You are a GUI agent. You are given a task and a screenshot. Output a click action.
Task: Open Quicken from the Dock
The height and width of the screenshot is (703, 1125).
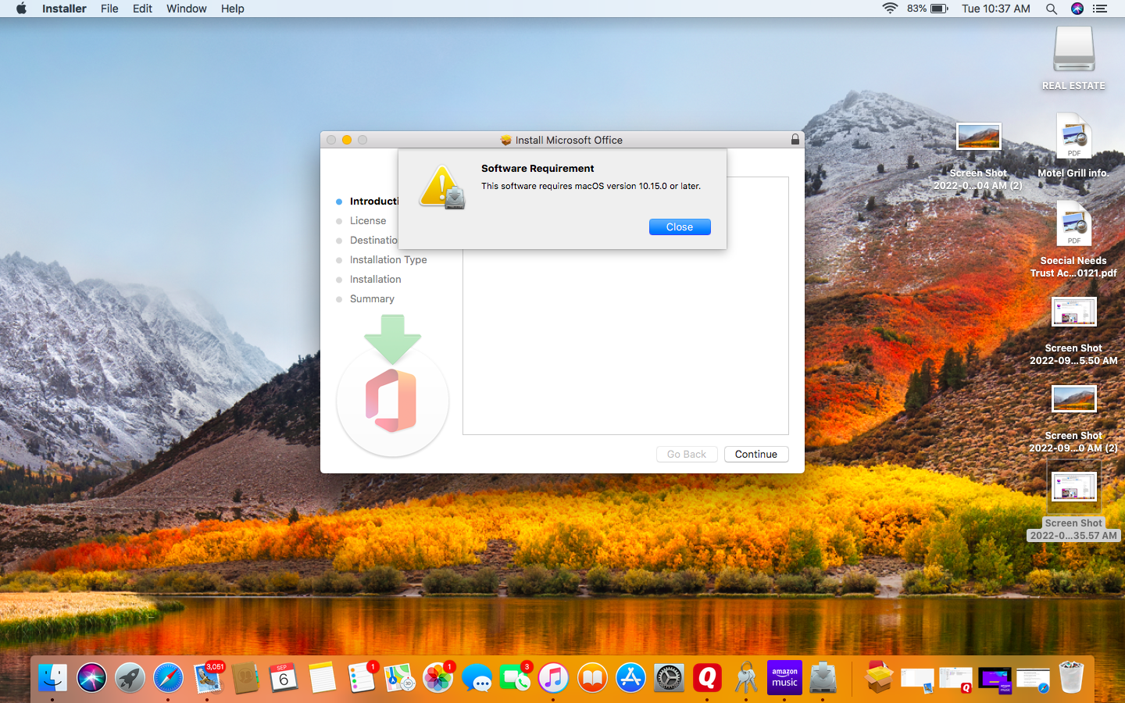click(707, 677)
